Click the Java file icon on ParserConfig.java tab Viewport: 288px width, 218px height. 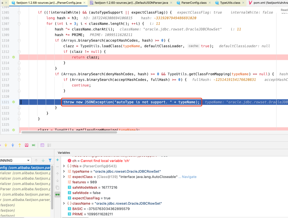pos(13,3)
